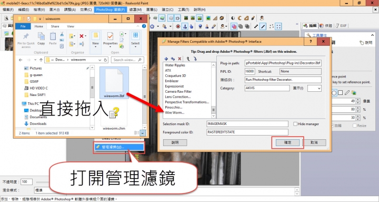Screen dimensions: 379x202
Task: Open Explorer address bar history dropdown
Action: click(x=100, y=60)
